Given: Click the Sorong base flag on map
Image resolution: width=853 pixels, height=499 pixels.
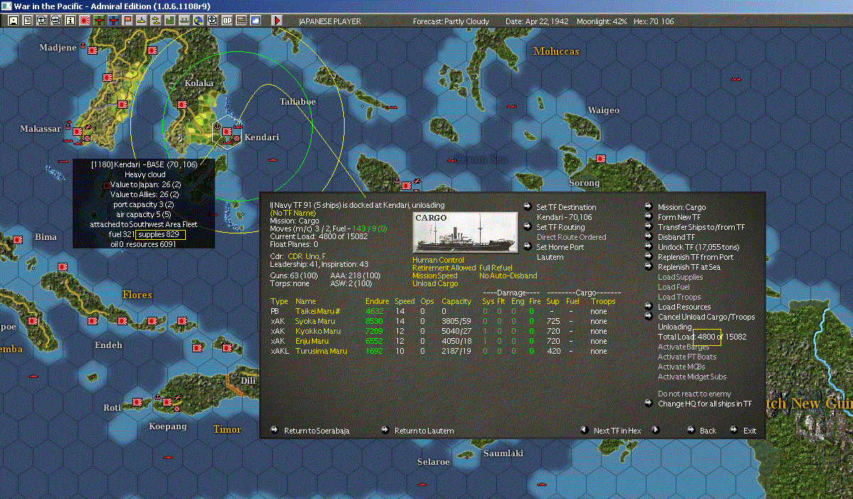Looking at the screenshot, I should click(x=600, y=159).
